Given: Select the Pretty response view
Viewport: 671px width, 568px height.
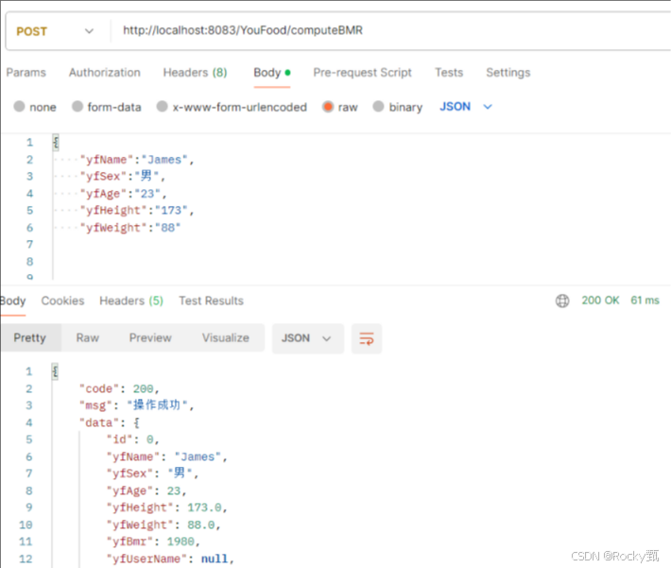Looking at the screenshot, I should pyautogui.click(x=29, y=337).
